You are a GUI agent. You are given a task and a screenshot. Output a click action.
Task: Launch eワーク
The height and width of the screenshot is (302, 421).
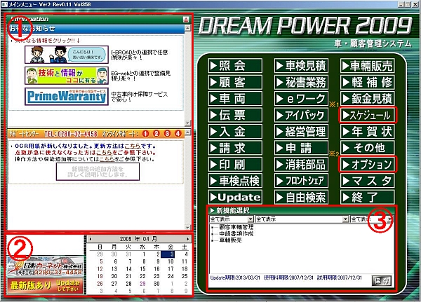(301, 99)
